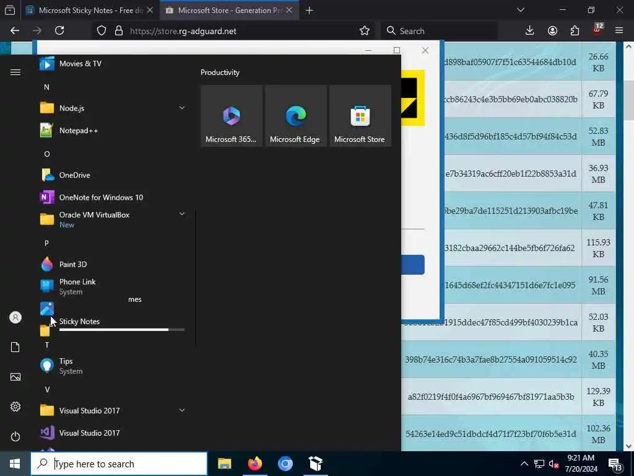Open Firefox downloads panel
634x476 pixels.
[x=530, y=31]
